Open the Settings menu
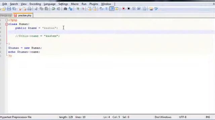The image size is (215, 120). coord(63,4)
